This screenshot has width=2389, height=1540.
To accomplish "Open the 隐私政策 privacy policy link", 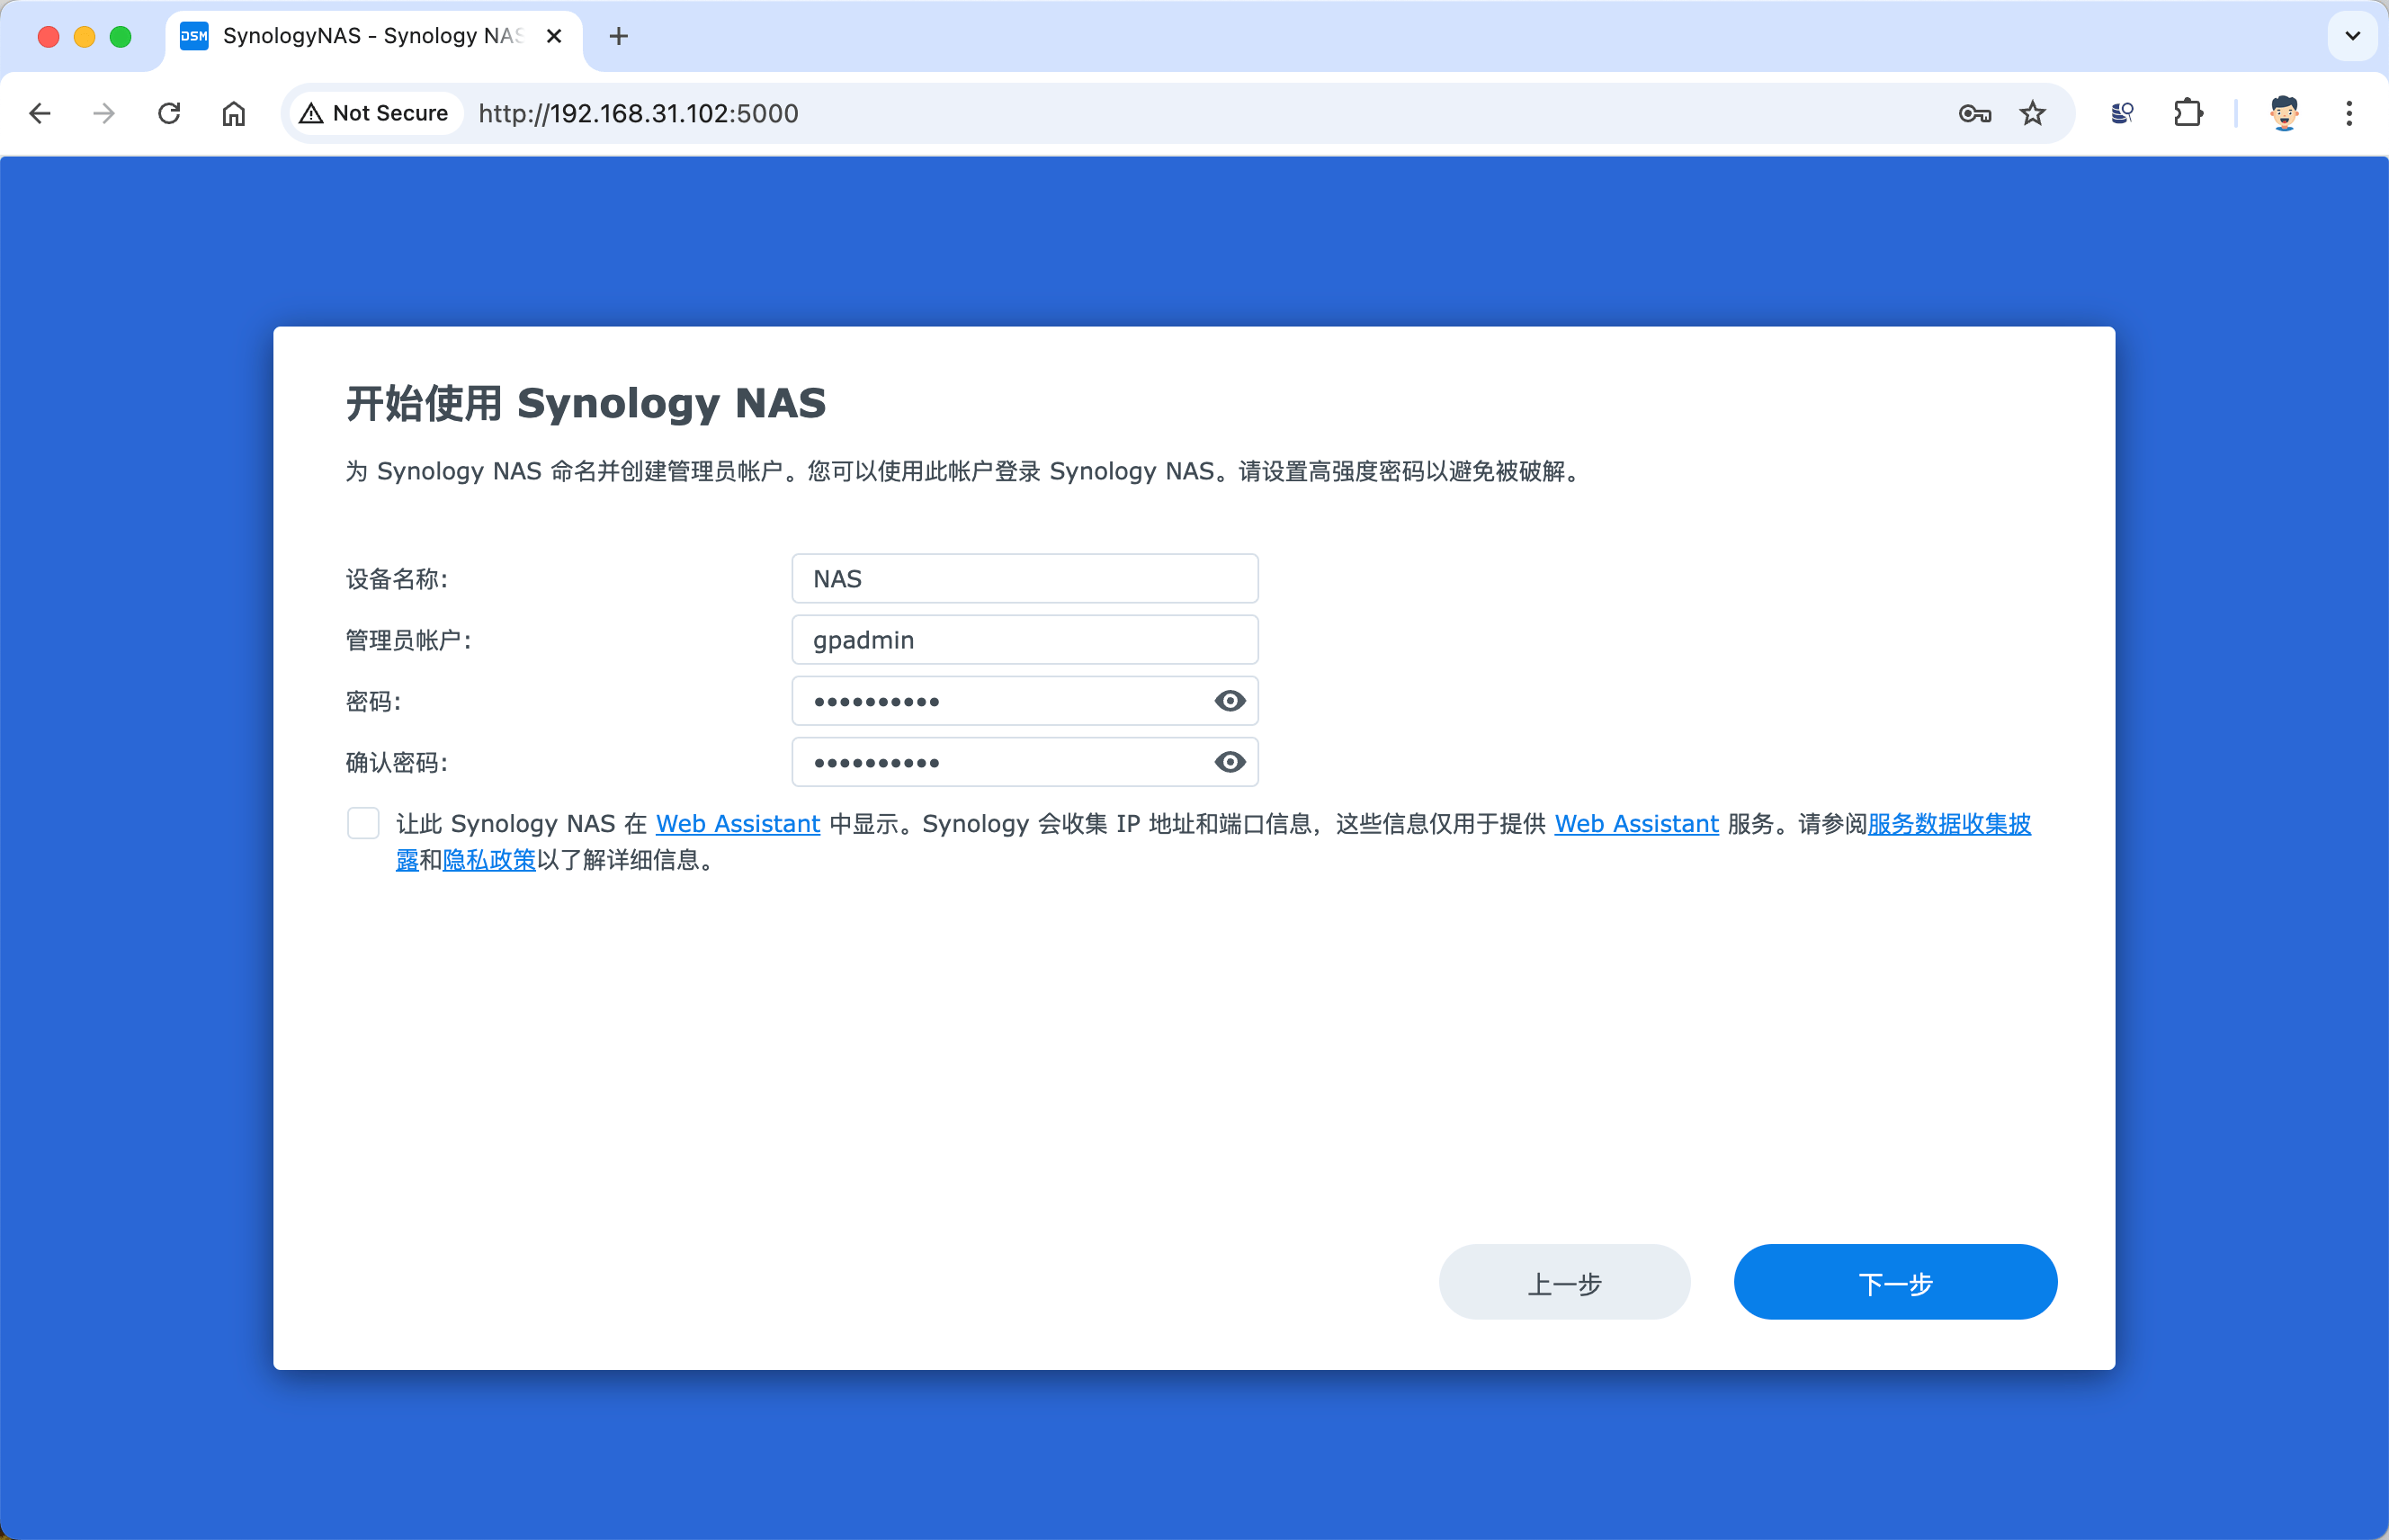I will tap(489, 861).
